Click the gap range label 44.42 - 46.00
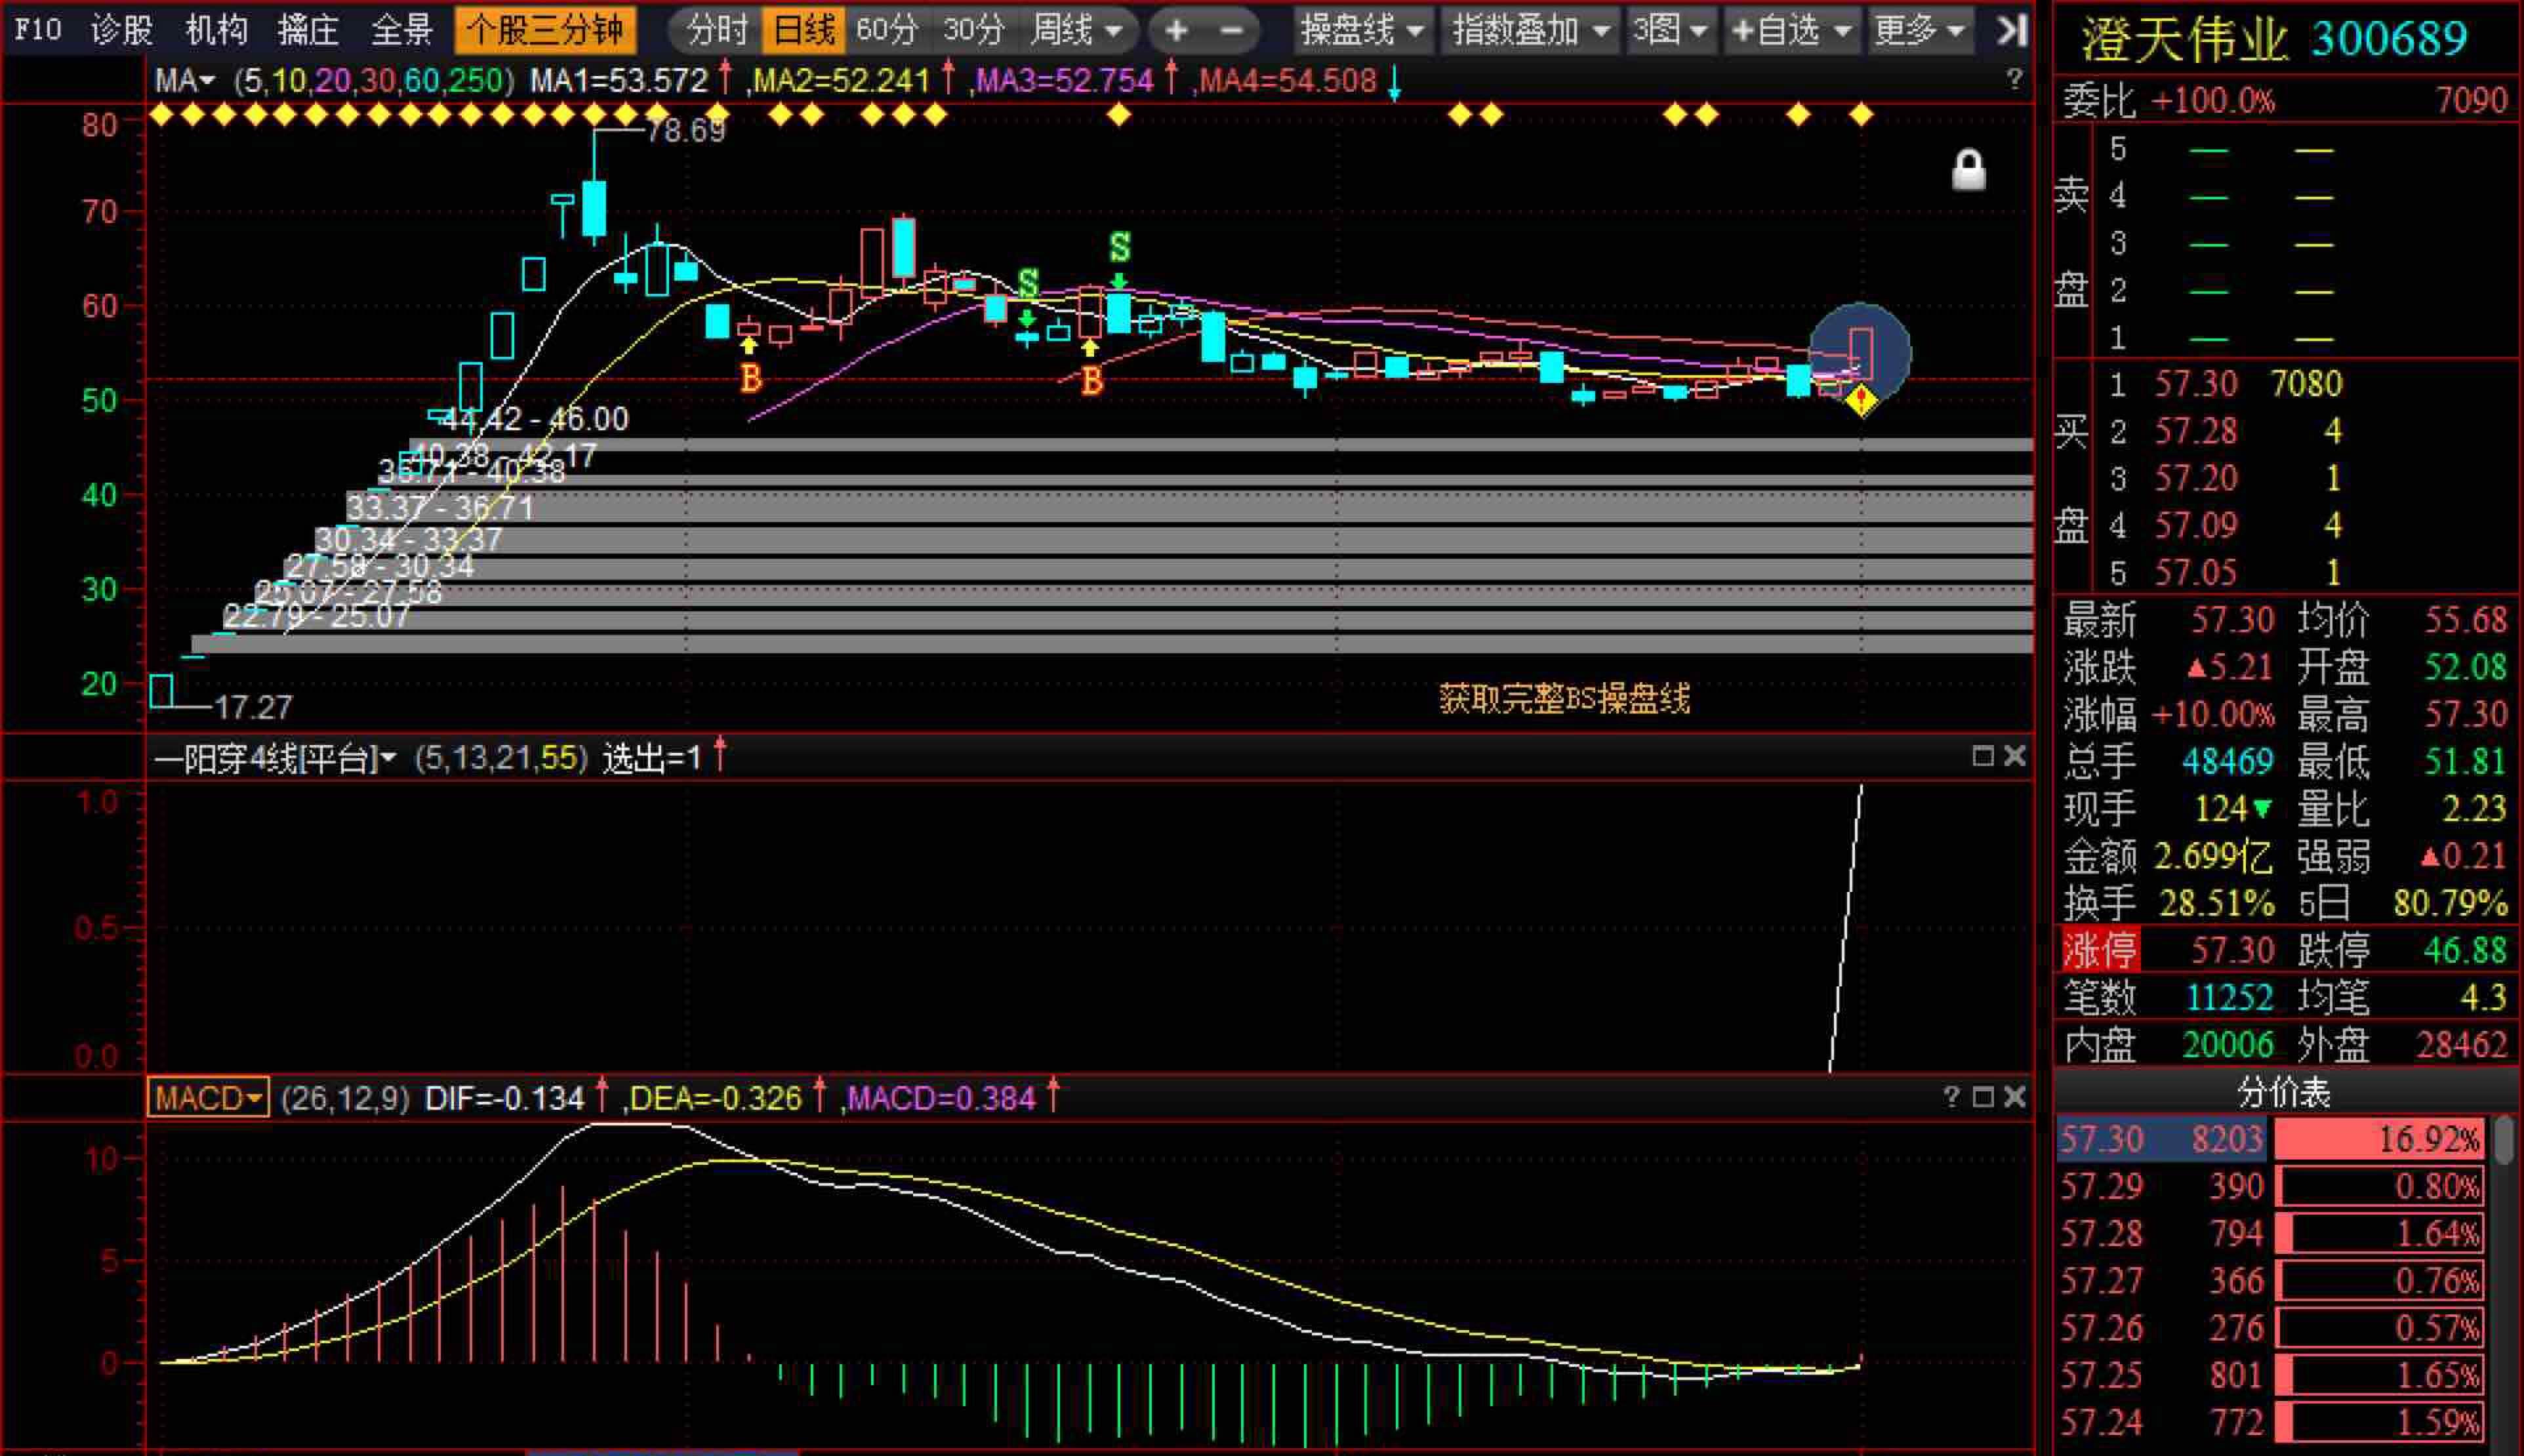Image resolution: width=2524 pixels, height=1456 pixels. point(535,419)
